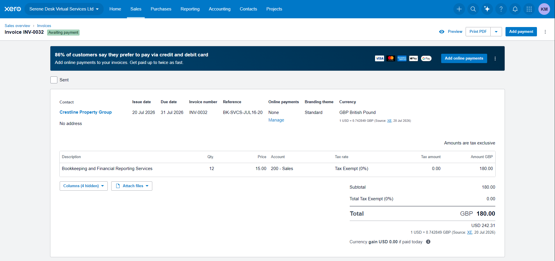The image size is (555, 261).
Task: Open invoice options three-dot menu
Action: pos(545,32)
